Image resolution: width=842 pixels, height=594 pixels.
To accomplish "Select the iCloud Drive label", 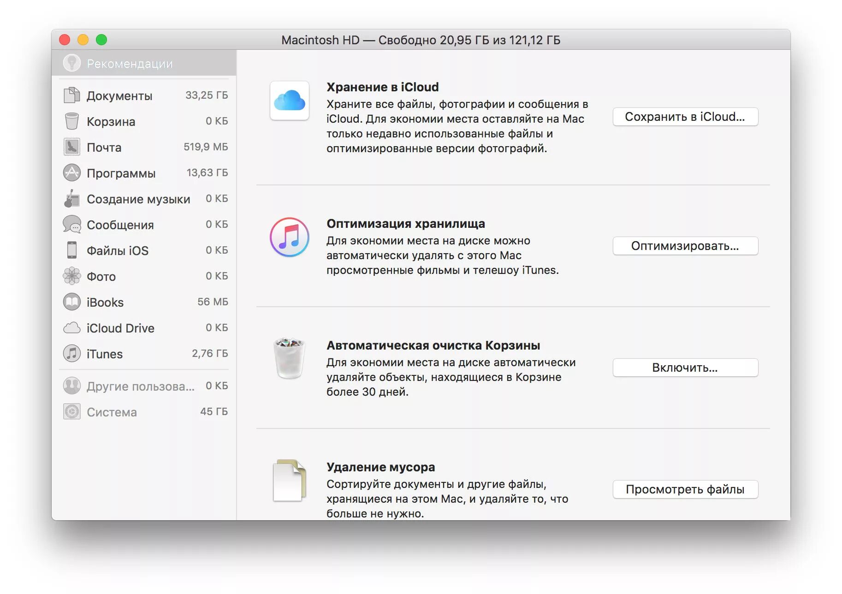I will (120, 328).
